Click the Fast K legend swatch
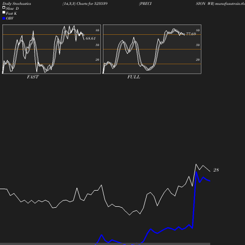 [4, 12]
